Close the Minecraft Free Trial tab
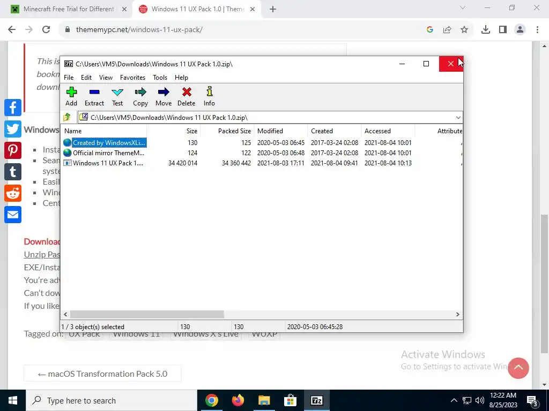This screenshot has width=549, height=411. (x=124, y=9)
